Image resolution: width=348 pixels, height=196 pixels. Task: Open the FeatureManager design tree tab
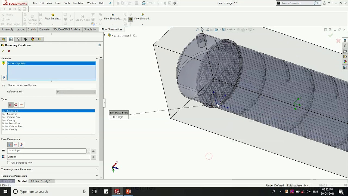click(4, 39)
